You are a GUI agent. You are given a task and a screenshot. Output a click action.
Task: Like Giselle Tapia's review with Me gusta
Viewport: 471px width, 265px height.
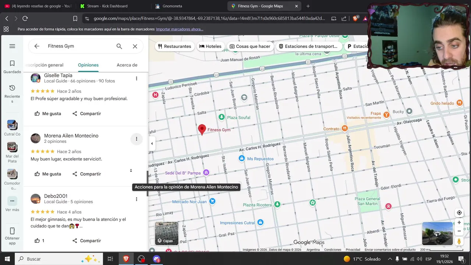[48, 114]
